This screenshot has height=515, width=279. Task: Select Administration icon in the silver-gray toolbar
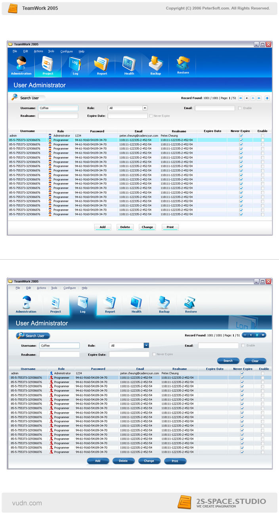(x=26, y=304)
